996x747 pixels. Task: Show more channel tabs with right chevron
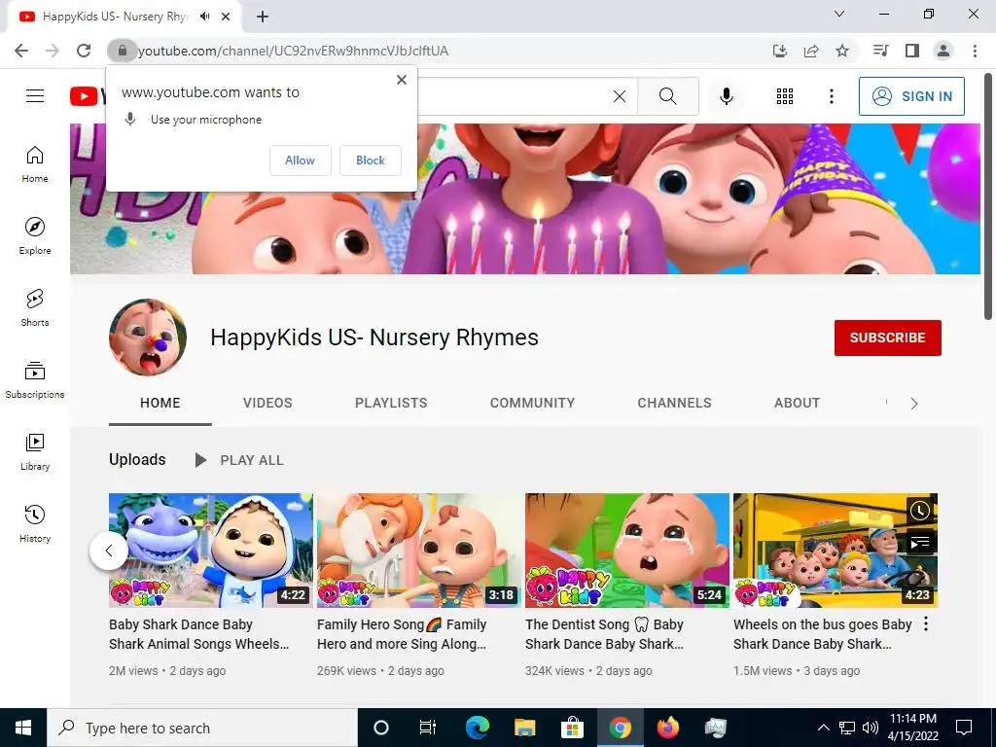(x=913, y=404)
